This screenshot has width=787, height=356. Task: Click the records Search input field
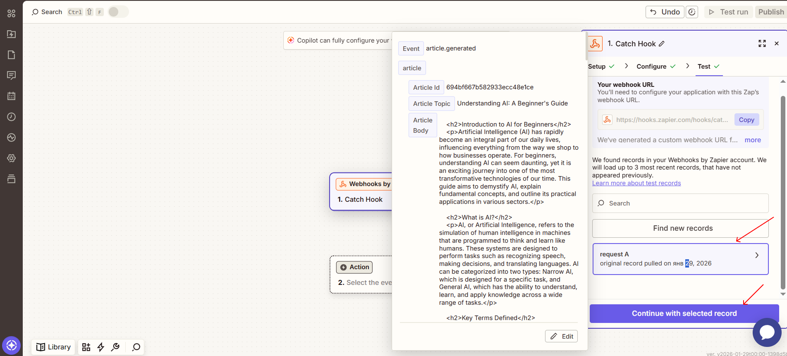coord(680,203)
